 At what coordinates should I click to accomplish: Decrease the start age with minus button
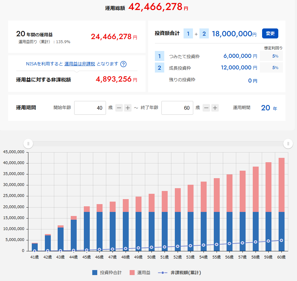pyautogui.click(x=119, y=108)
